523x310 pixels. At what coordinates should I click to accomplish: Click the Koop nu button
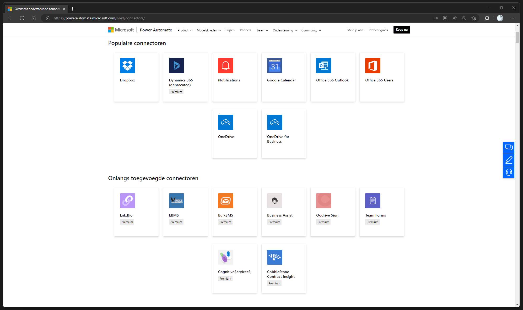(402, 30)
